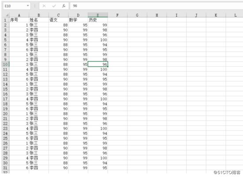
Task: Click cell D14 with value 95
Action: 78,84
